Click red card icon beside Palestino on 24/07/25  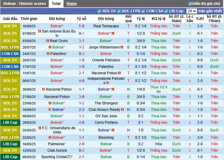[x=48, y=54]
